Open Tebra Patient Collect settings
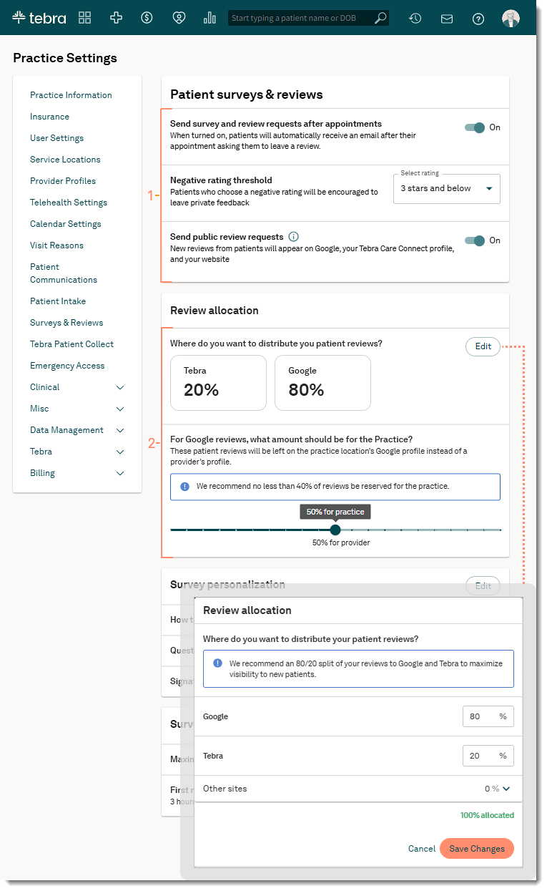547x891 pixels. click(72, 344)
